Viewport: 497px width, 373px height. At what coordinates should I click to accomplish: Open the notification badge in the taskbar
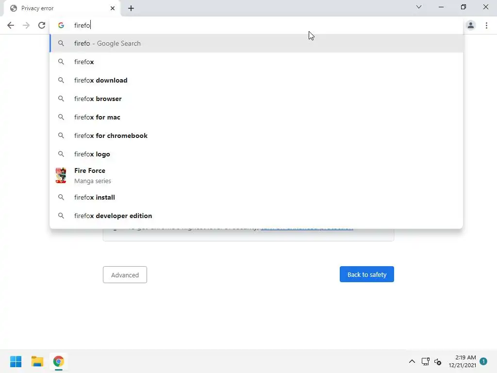(x=483, y=361)
